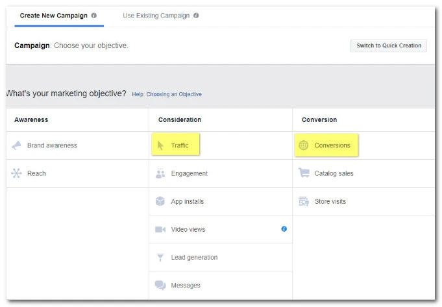This screenshot has width=442, height=307.
Task: Click the App installs box icon
Action: (160, 201)
